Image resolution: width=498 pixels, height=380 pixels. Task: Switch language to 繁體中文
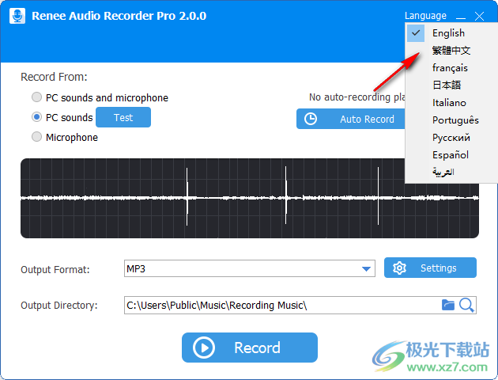451,50
